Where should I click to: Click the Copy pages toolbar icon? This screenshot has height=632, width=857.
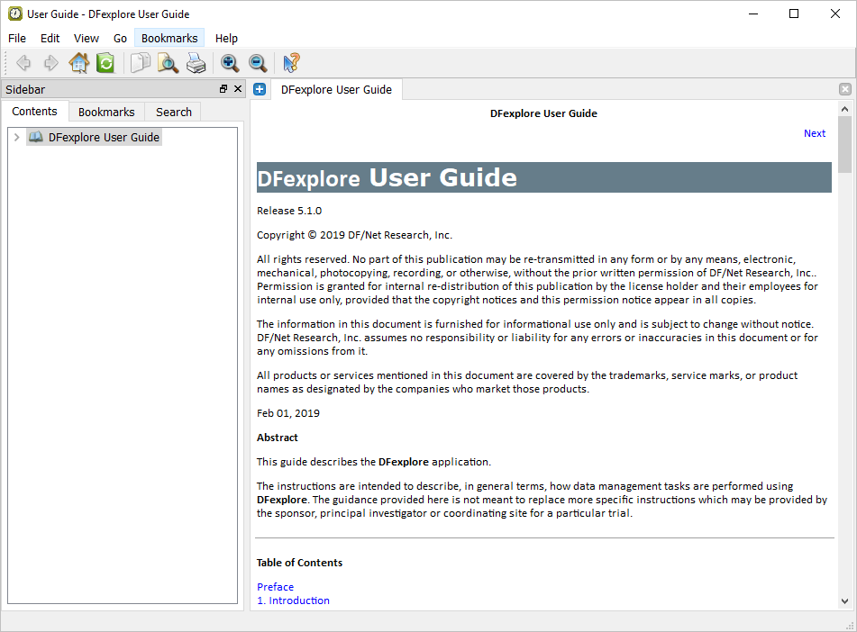click(141, 63)
